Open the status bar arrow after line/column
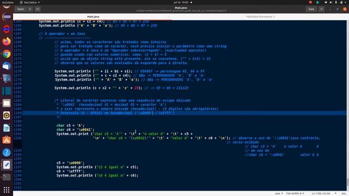This screenshot has width=349, height=196. (x=335, y=194)
